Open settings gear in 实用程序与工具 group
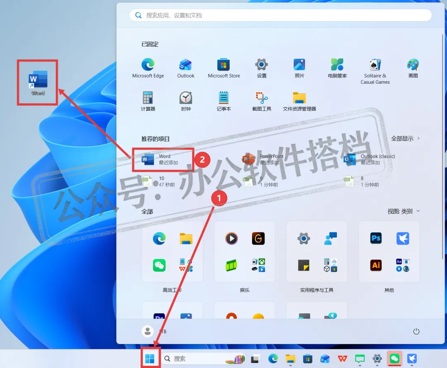The width and height of the screenshot is (447, 368). (x=304, y=238)
